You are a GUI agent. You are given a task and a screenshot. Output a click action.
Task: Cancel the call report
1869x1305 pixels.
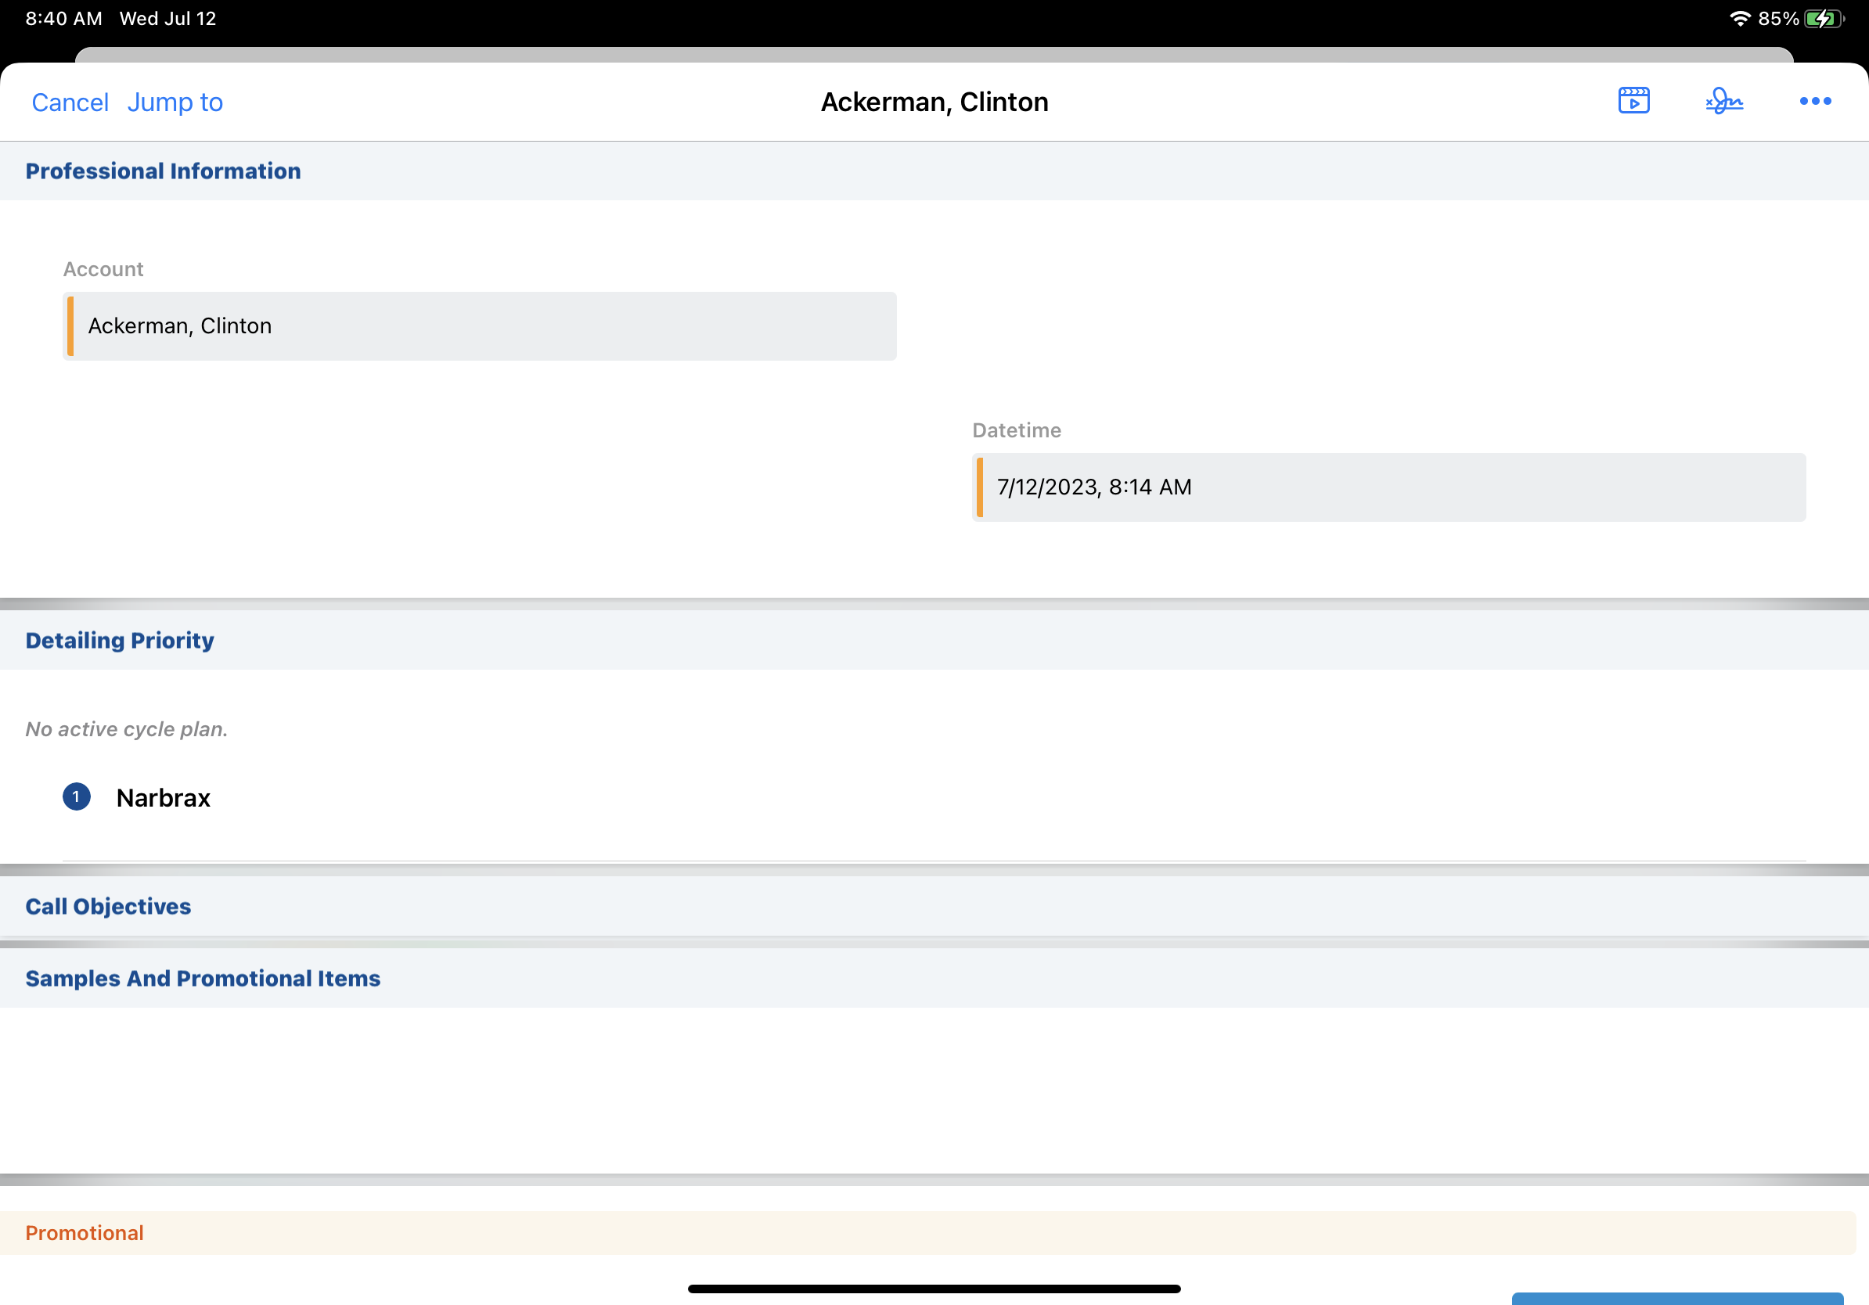(x=70, y=102)
